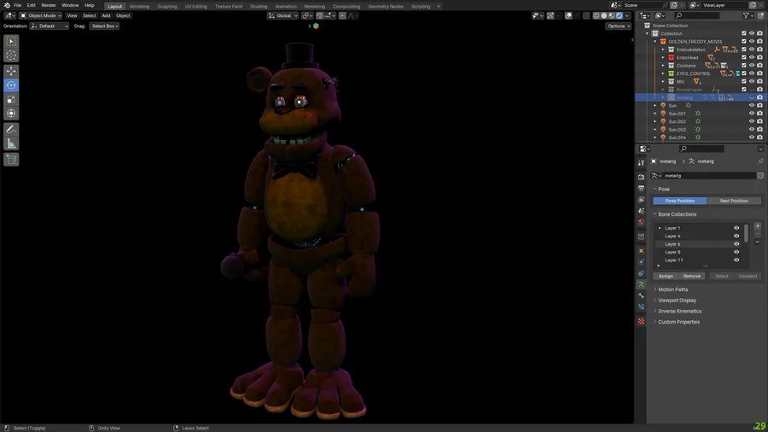The width and height of the screenshot is (768, 432).
Task: Open the Bone properties tab
Action: tap(641, 296)
